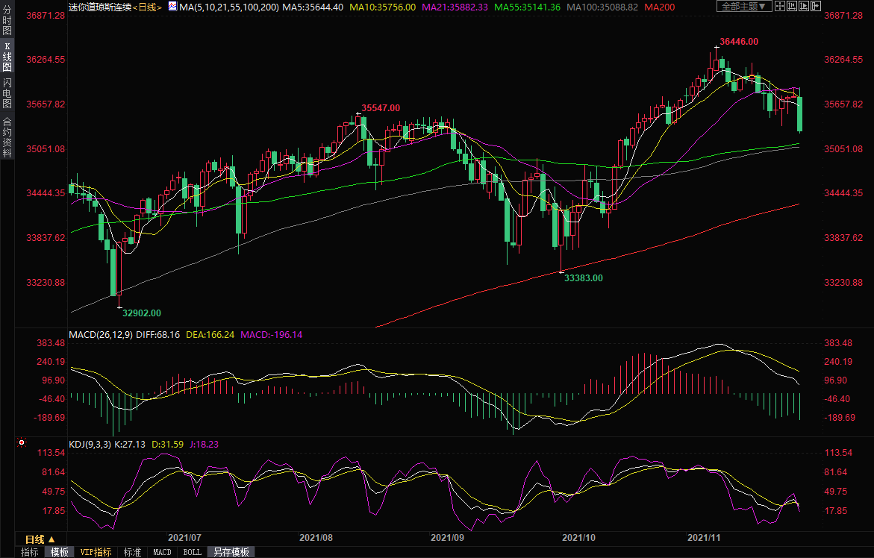Click the 36446.00 high price marker
The height and width of the screenshot is (558, 874).
coord(739,42)
